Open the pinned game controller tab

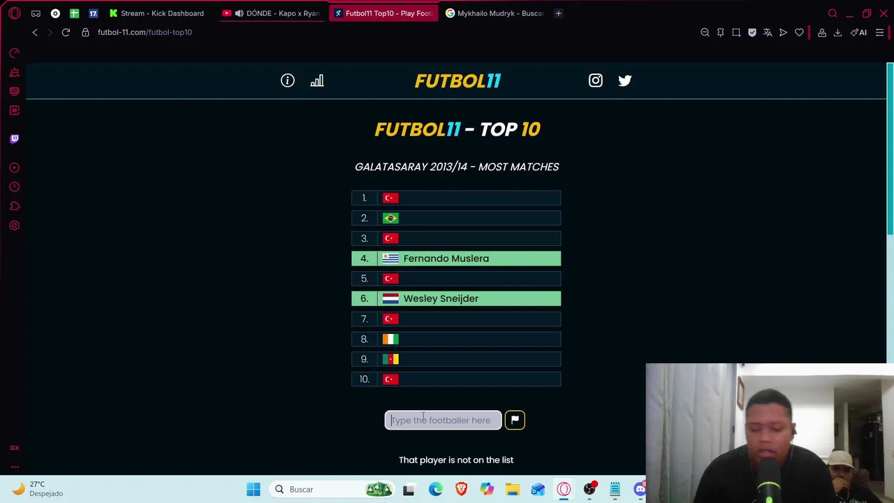point(36,13)
